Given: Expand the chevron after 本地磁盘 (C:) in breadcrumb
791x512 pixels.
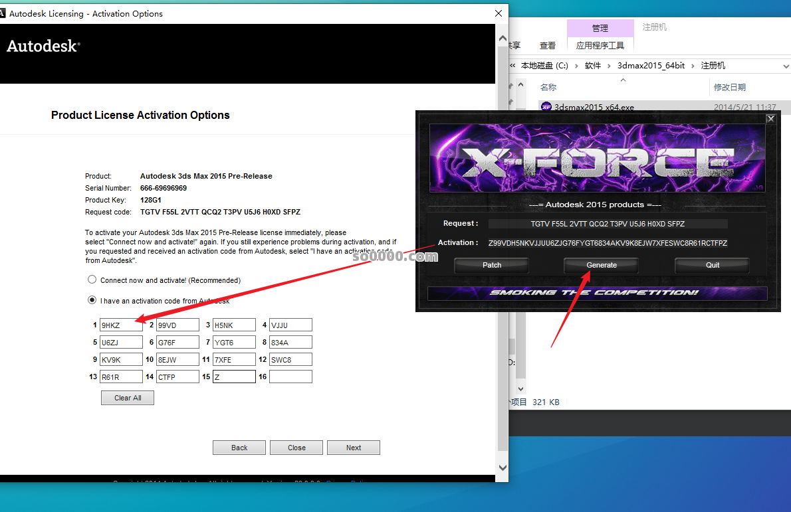Looking at the screenshot, I should 577,66.
